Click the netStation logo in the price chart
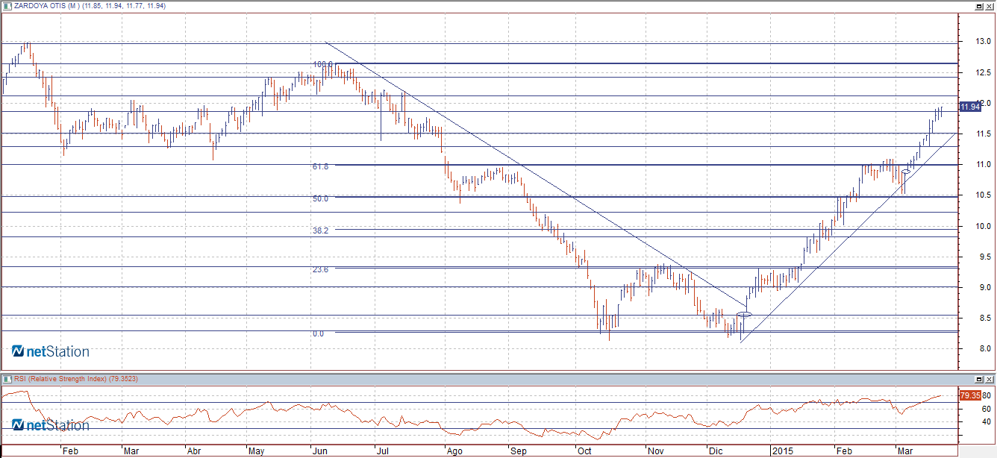 pos(50,351)
